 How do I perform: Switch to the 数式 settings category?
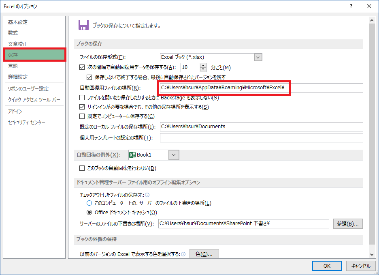pos(13,33)
